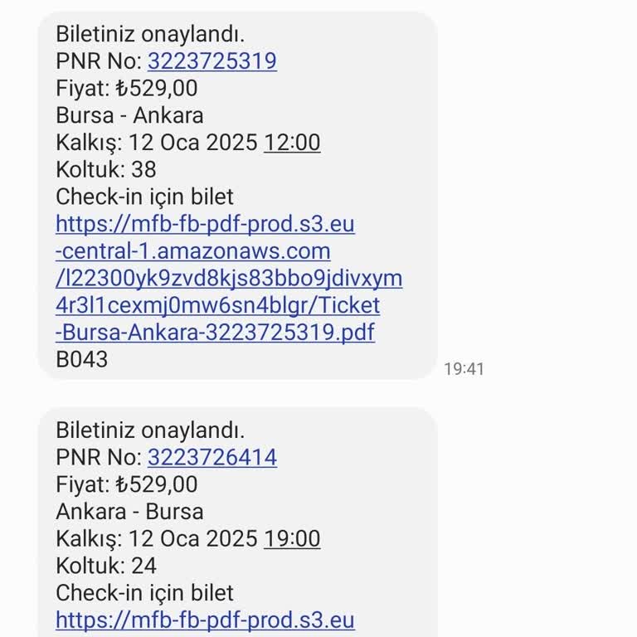This screenshot has height=637, width=637.
Task: Select the Koltuk: 24 seat line
Action: click(x=106, y=565)
